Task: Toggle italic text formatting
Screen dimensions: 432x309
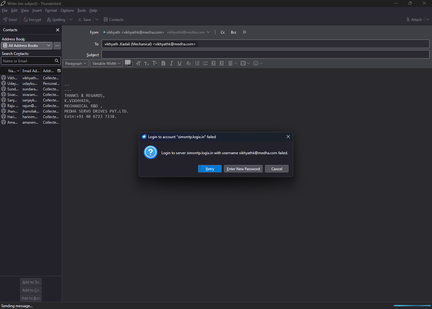Action: [x=172, y=63]
